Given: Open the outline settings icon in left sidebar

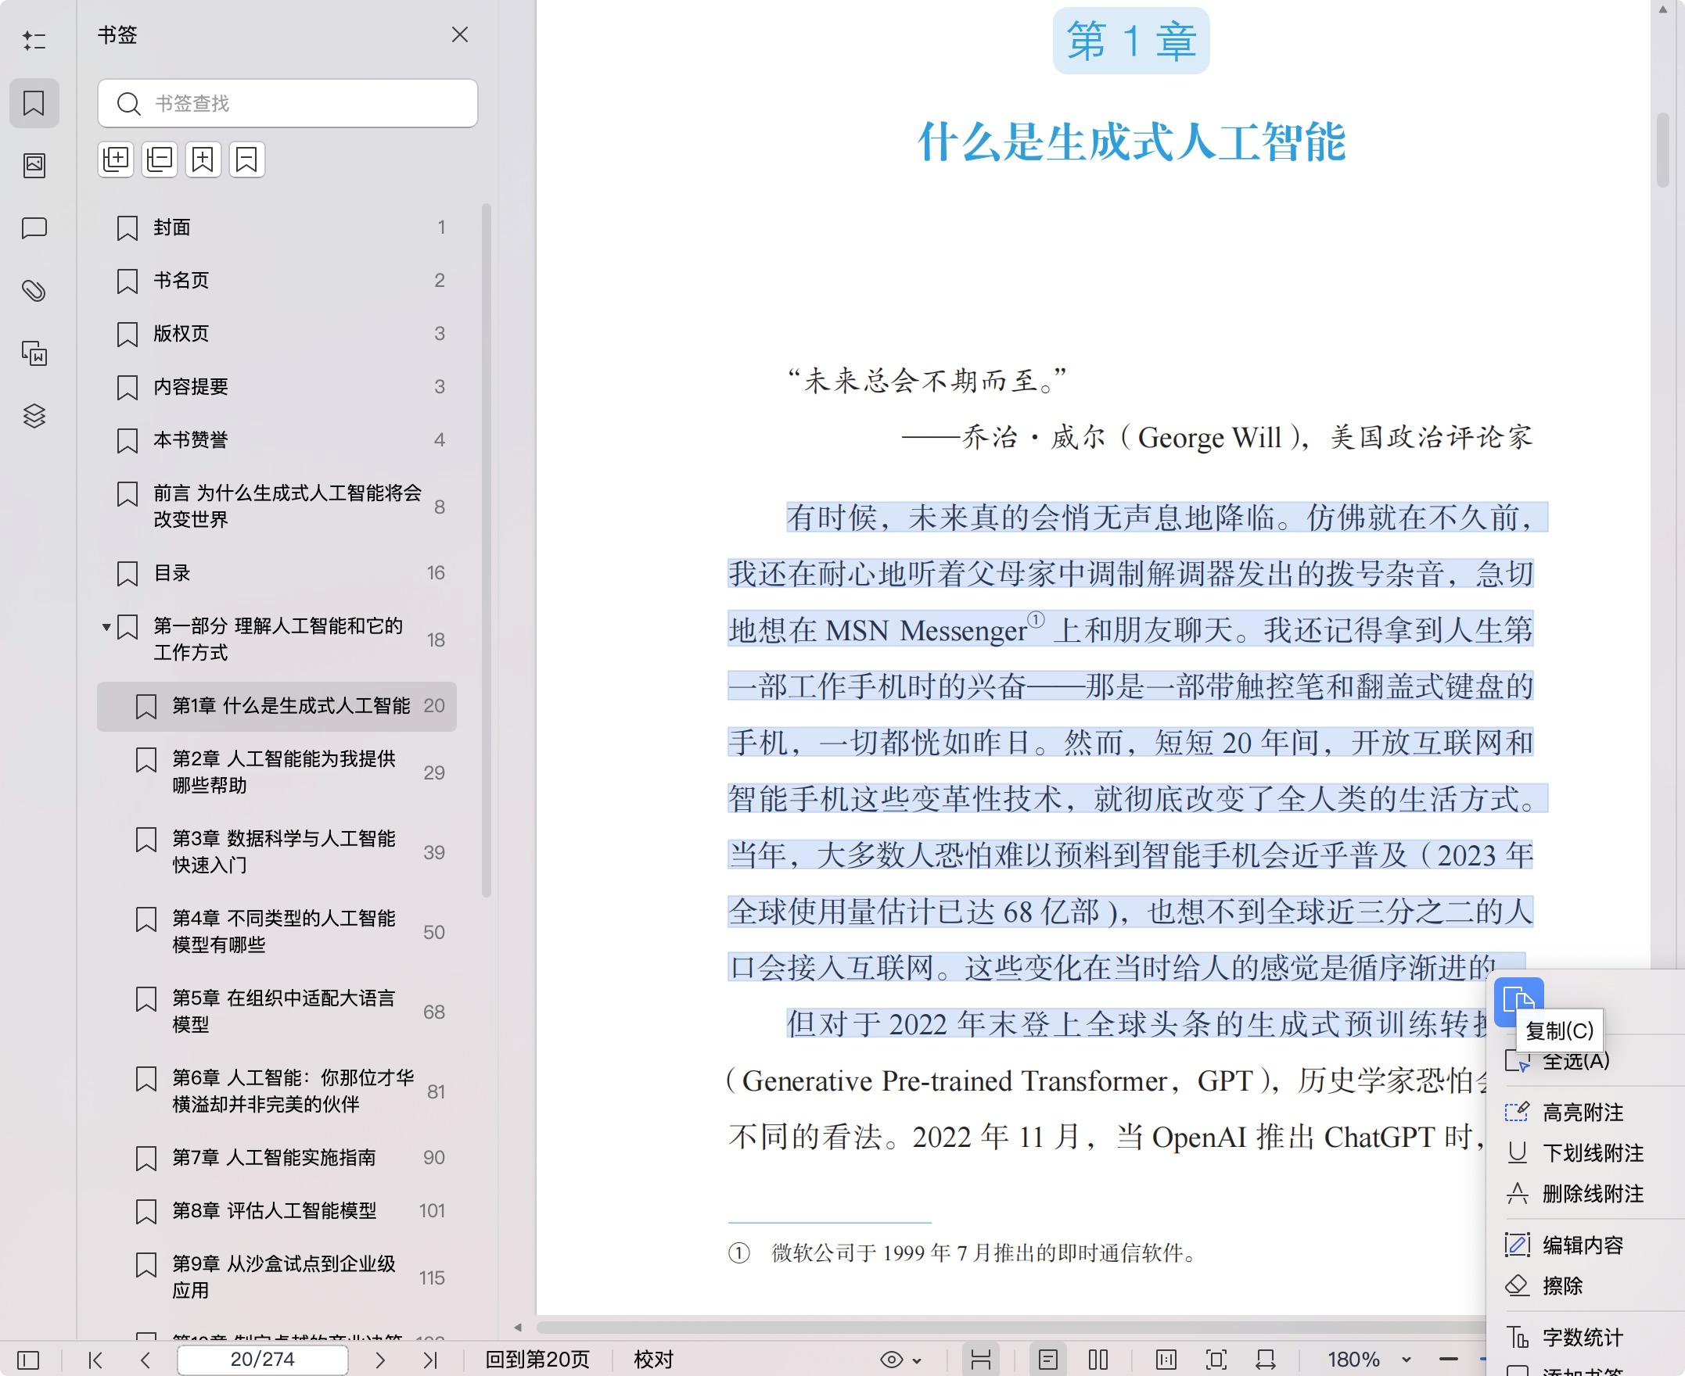Looking at the screenshot, I should point(34,40).
